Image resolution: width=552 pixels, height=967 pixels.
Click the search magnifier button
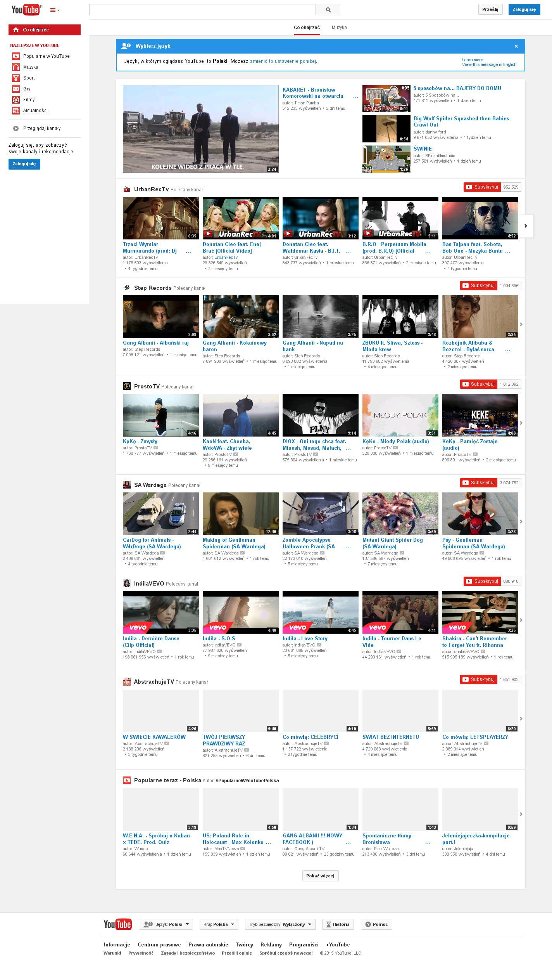coord(328,10)
